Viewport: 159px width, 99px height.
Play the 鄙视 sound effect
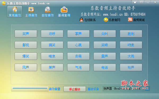point(26,45)
